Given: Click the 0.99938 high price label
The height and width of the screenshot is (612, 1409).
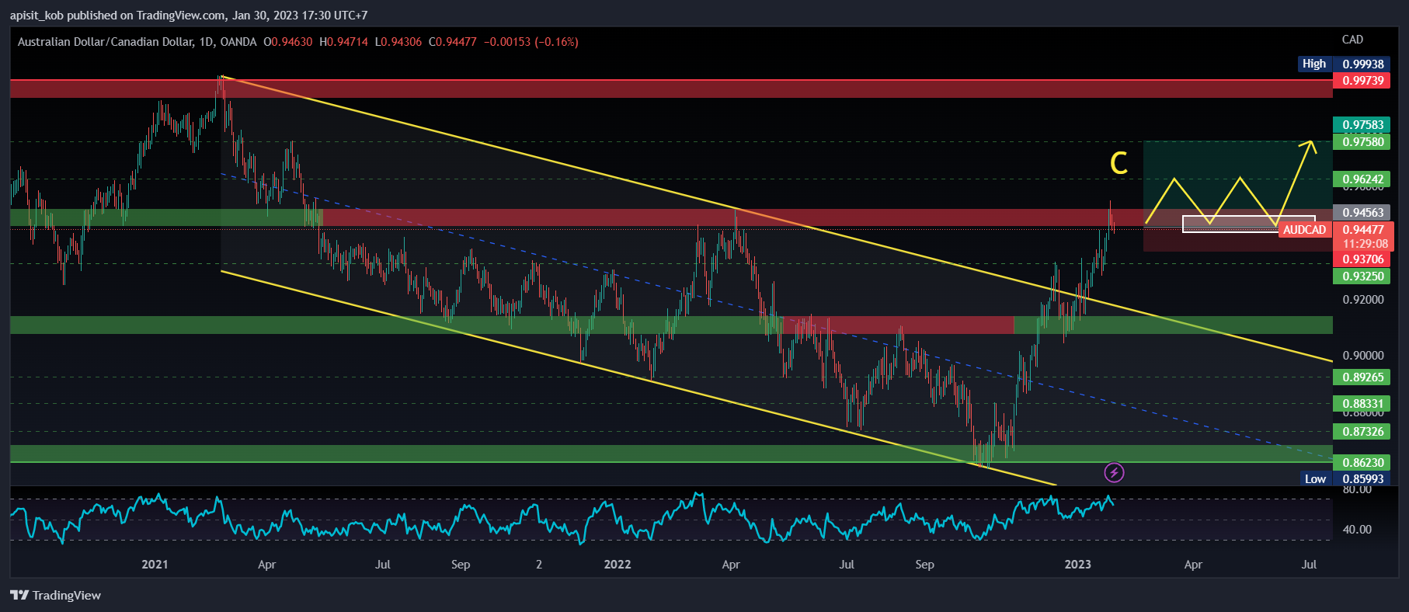Looking at the screenshot, I should coord(1363,64).
